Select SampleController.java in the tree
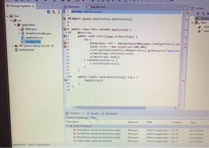The image size is (209, 148). (x=38, y=34)
